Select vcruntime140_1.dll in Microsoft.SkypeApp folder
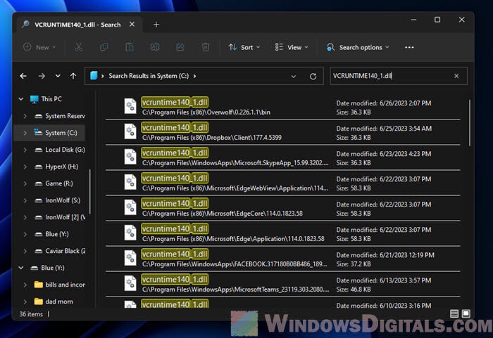The width and height of the screenshot is (493, 338). [x=283, y=157]
